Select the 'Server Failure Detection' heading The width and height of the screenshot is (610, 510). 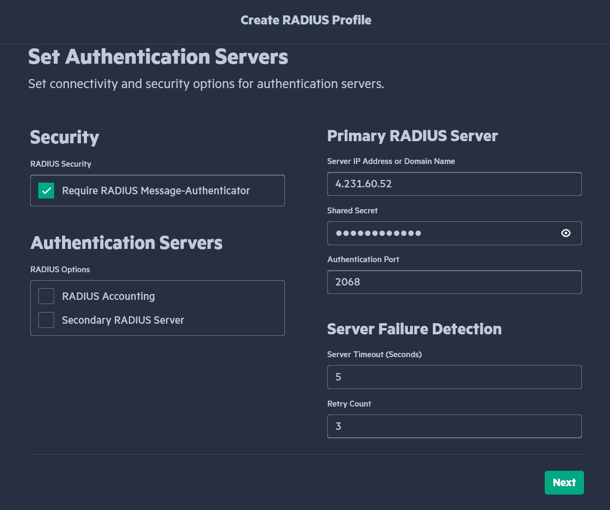coord(414,329)
